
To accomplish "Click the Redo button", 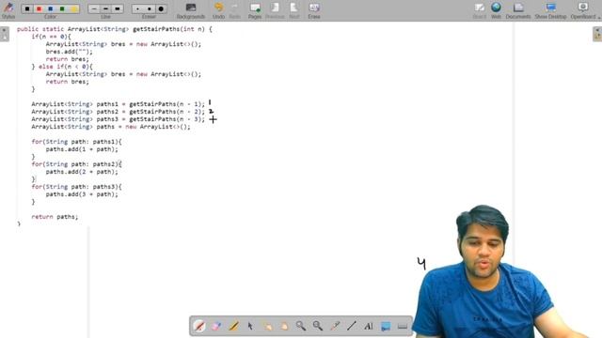I will click(234, 10).
